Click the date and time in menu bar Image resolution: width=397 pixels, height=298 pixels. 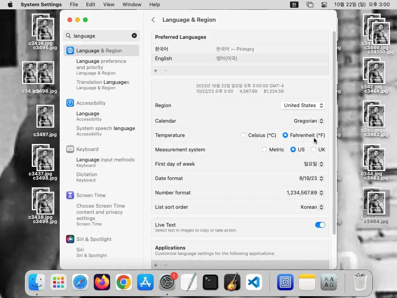click(362, 5)
